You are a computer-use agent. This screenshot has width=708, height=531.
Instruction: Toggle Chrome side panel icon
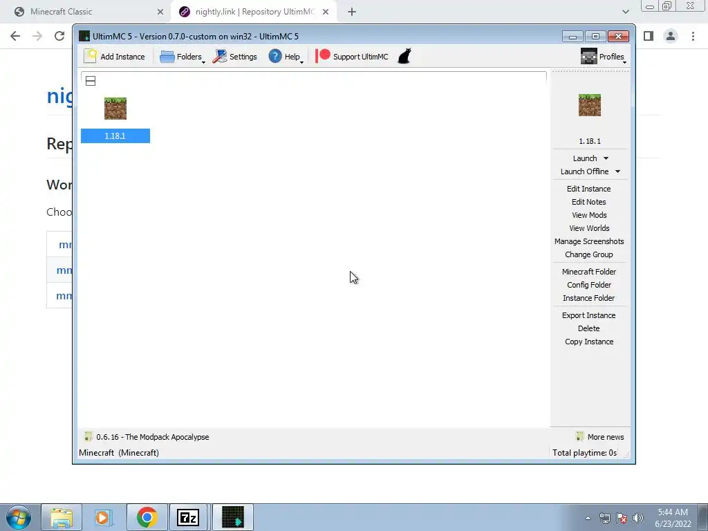pos(649,36)
